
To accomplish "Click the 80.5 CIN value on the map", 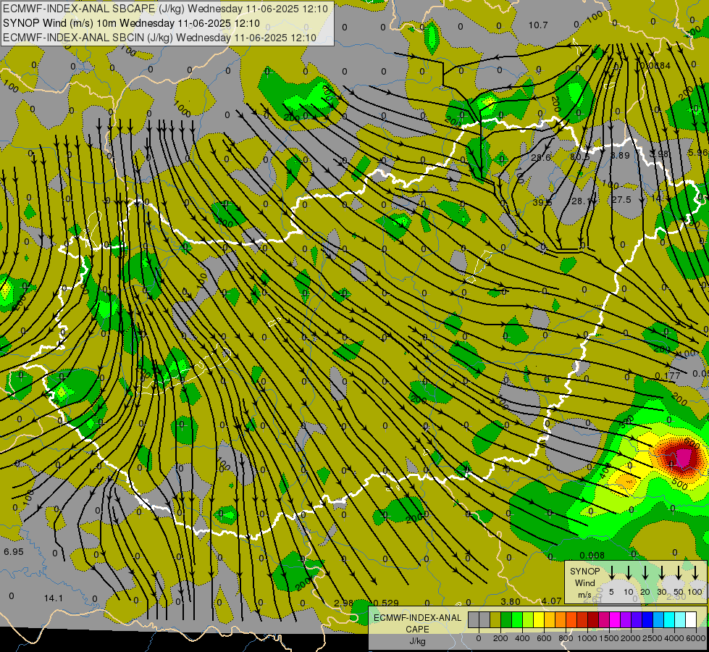I will tap(579, 156).
